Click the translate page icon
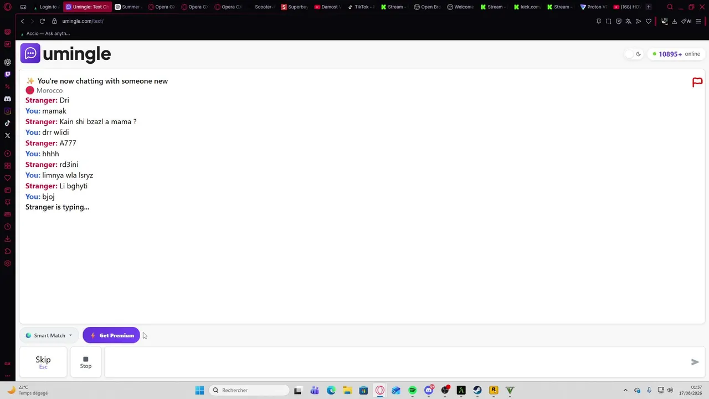 click(x=628, y=21)
